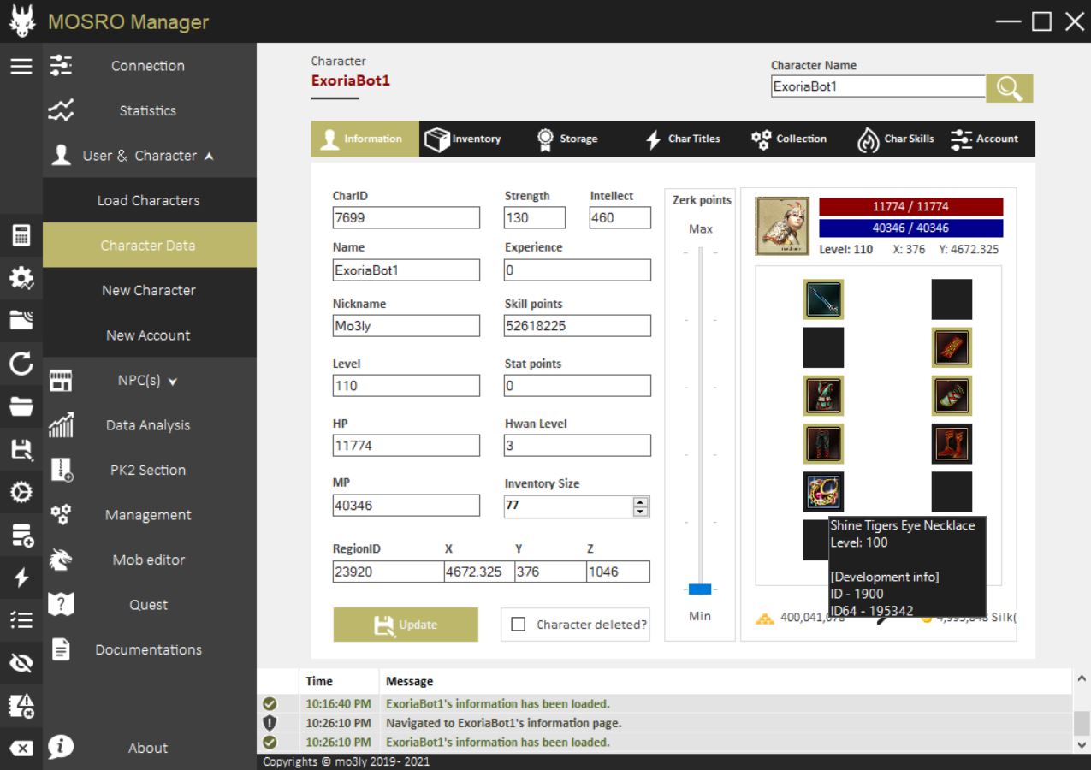Click the lightning bolt sidebar icon

(21, 577)
